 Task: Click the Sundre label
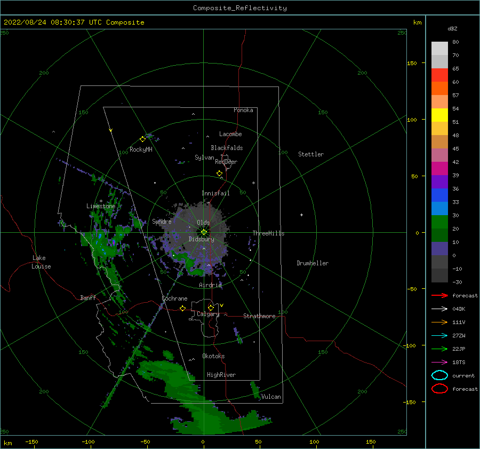[x=162, y=221]
